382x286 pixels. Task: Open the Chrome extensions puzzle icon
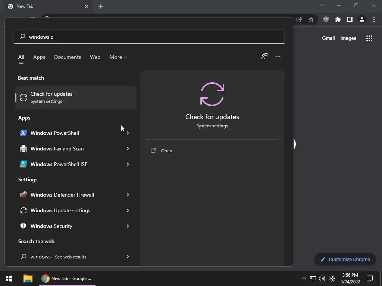pos(338,20)
